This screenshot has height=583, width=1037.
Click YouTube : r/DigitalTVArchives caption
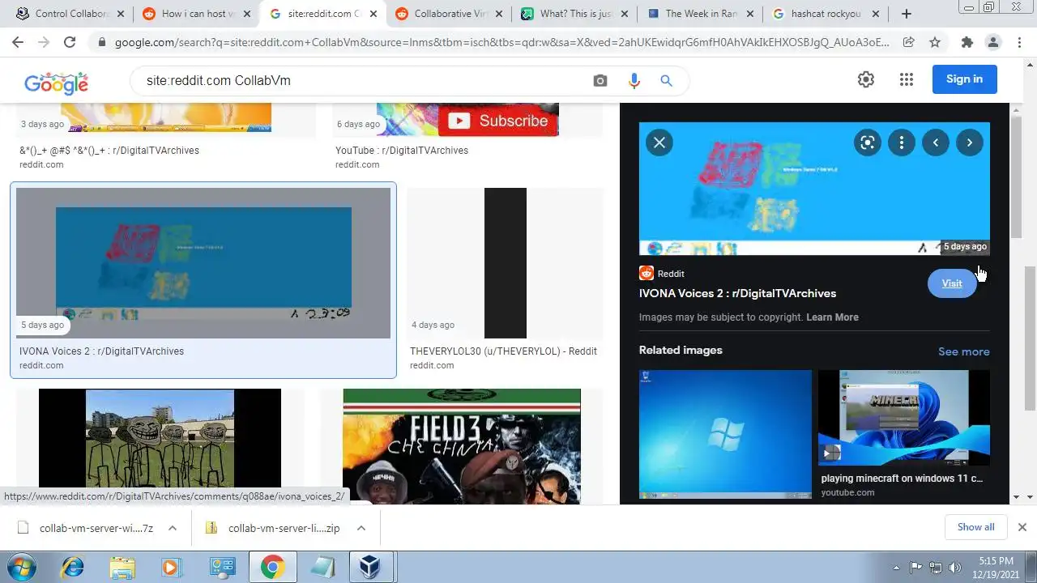tap(402, 150)
